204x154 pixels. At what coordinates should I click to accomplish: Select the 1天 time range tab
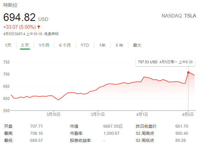8,45
